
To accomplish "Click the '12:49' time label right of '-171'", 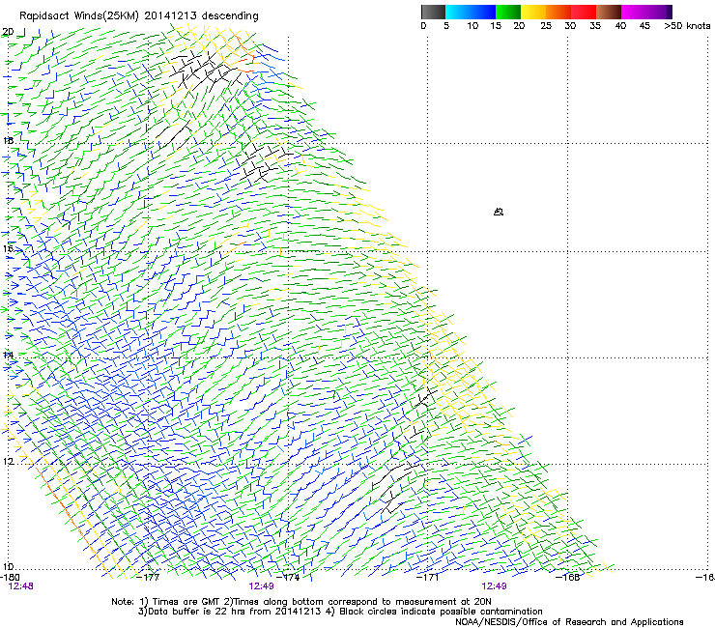I will point(495,586).
